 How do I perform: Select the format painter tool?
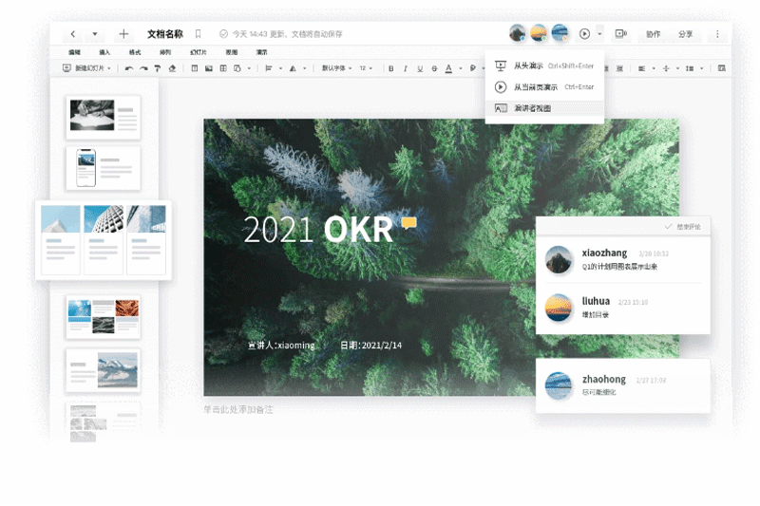(x=157, y=68)
